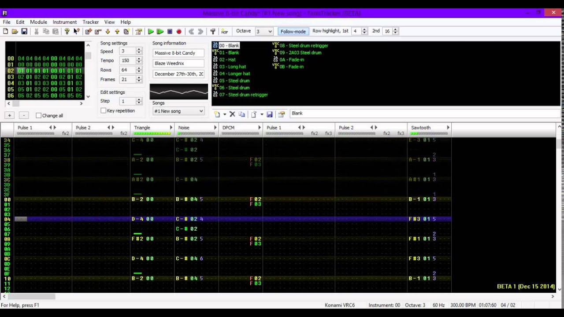Open the Tracker menu

91,22
